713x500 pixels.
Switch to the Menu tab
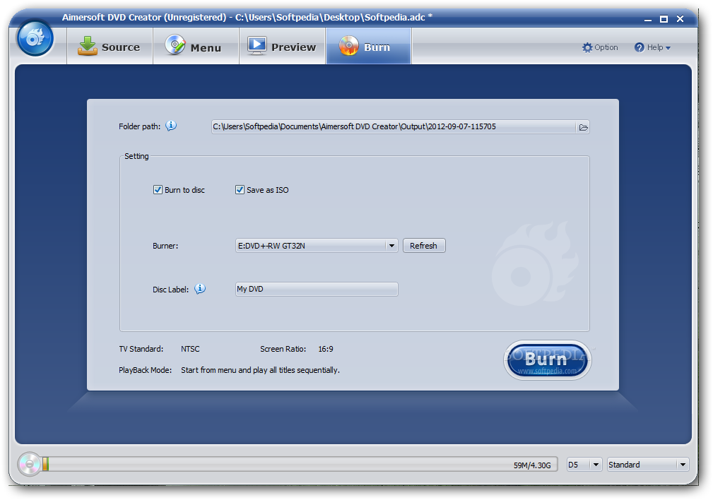pyautogui.click(x=196, y=47)
